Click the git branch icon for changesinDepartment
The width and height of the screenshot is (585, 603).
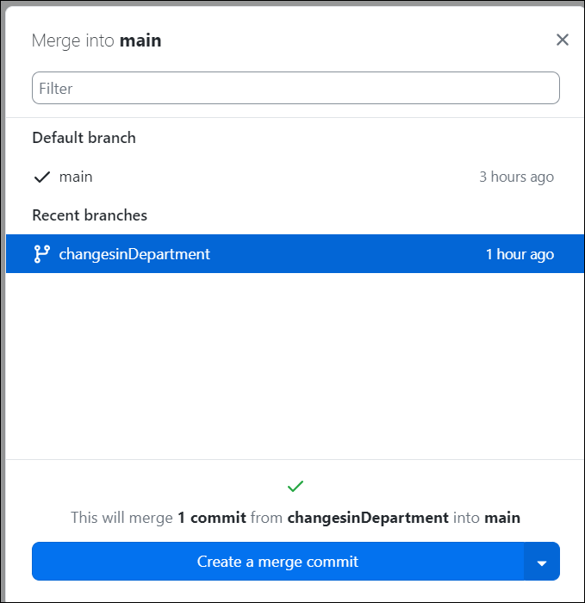(x=41, y=254)
